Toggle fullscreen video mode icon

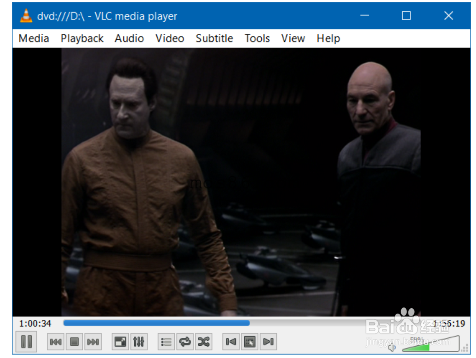coord(120,342)
